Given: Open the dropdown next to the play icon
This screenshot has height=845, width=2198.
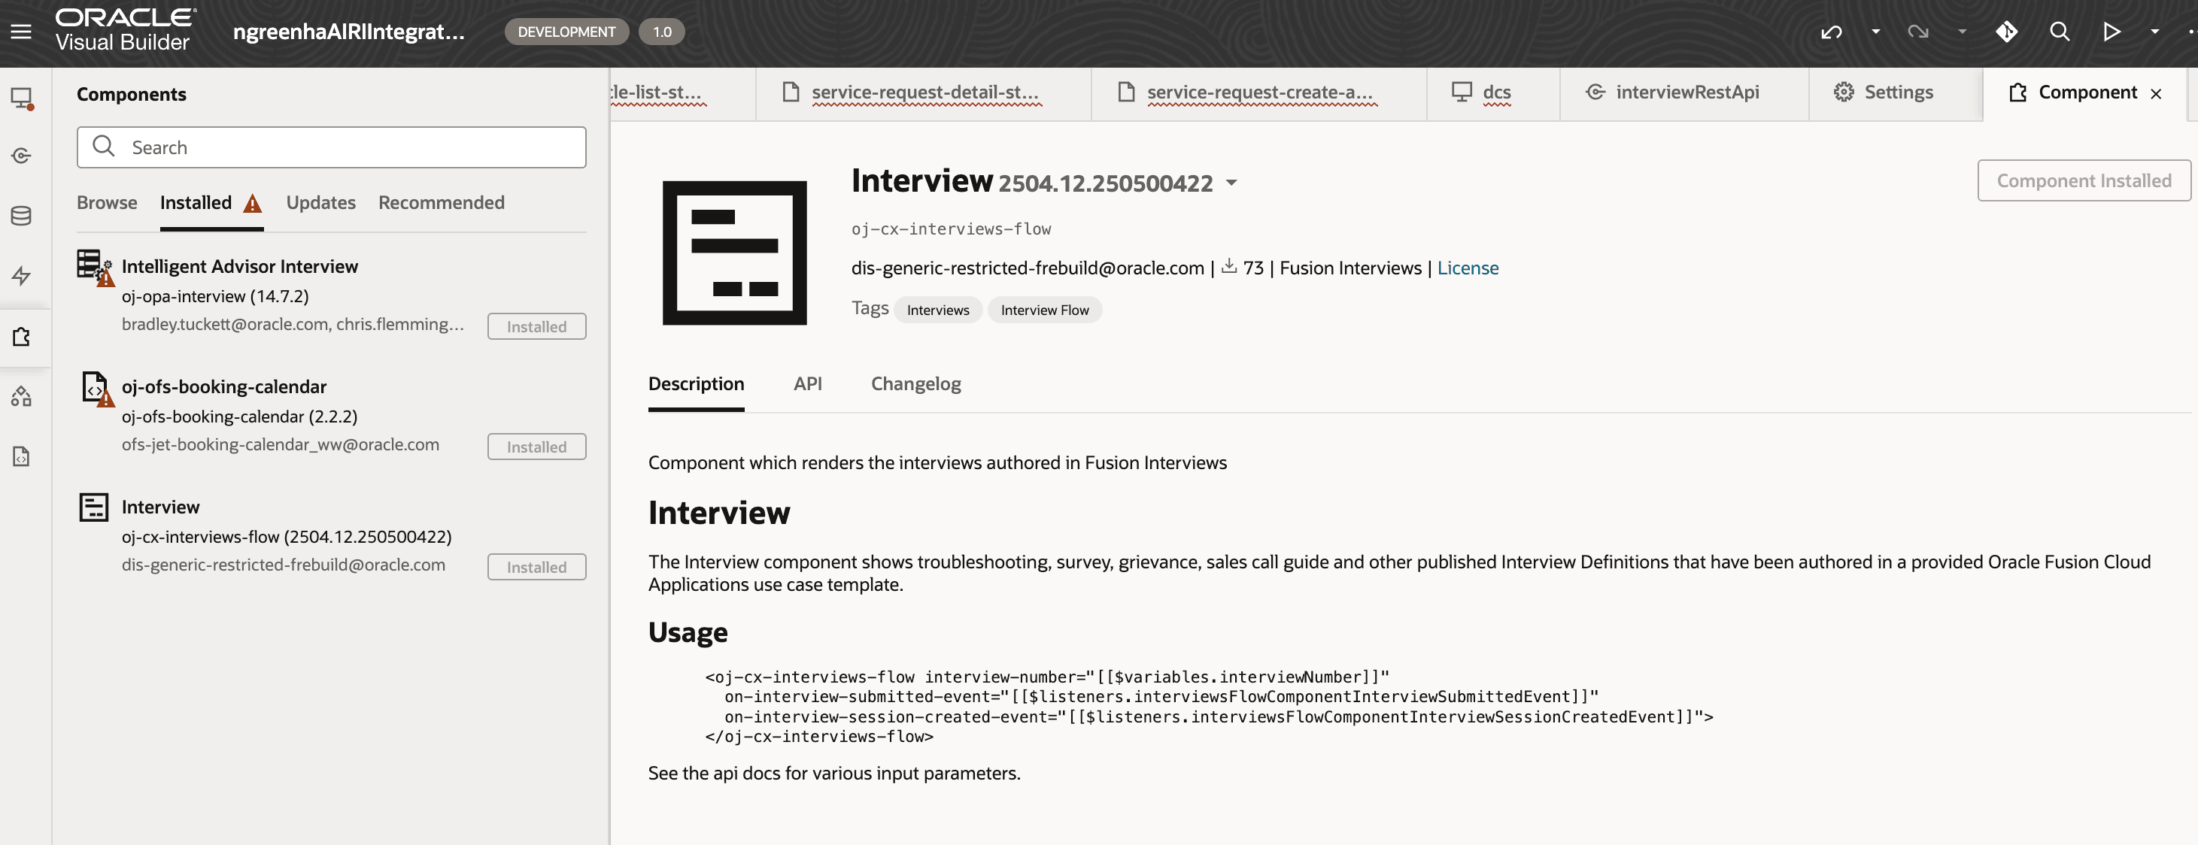Looking at the screenshot, I should [x=2154, y=32].
